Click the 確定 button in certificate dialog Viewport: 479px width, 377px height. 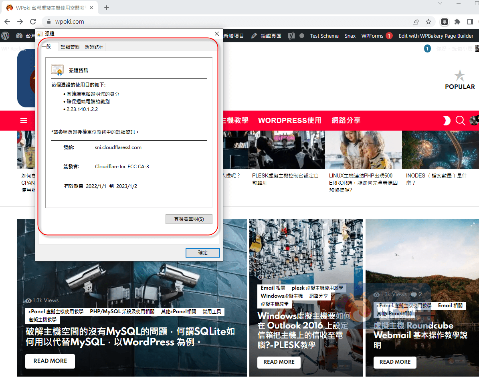tap(203, 252)
